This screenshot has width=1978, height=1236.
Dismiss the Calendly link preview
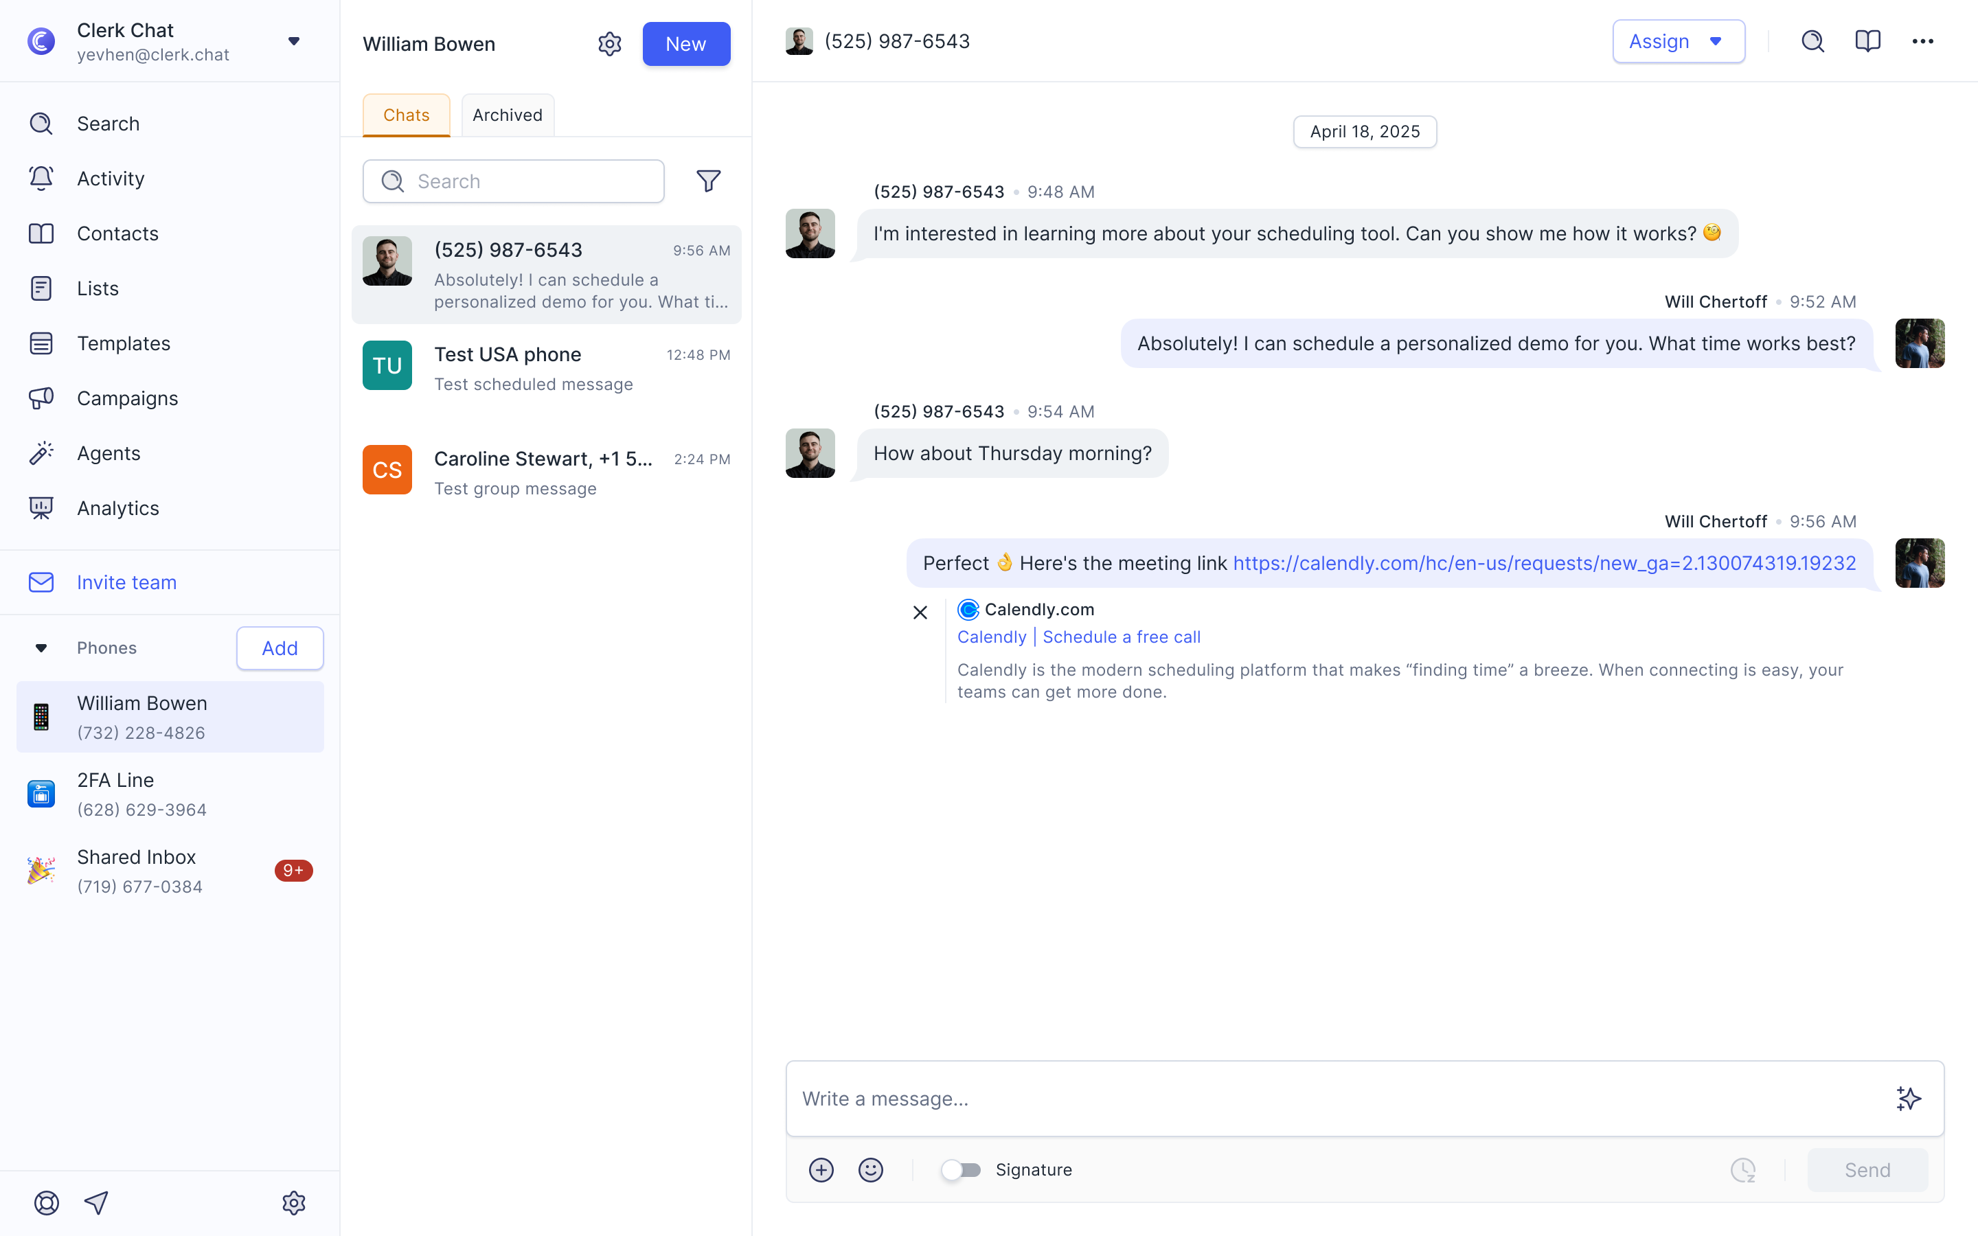point(920,613)
